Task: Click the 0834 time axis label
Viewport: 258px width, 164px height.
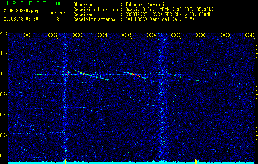Action: click(x=102, y=35)
